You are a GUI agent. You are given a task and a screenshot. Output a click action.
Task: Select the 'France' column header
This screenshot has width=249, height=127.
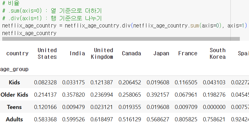point(188,53)
